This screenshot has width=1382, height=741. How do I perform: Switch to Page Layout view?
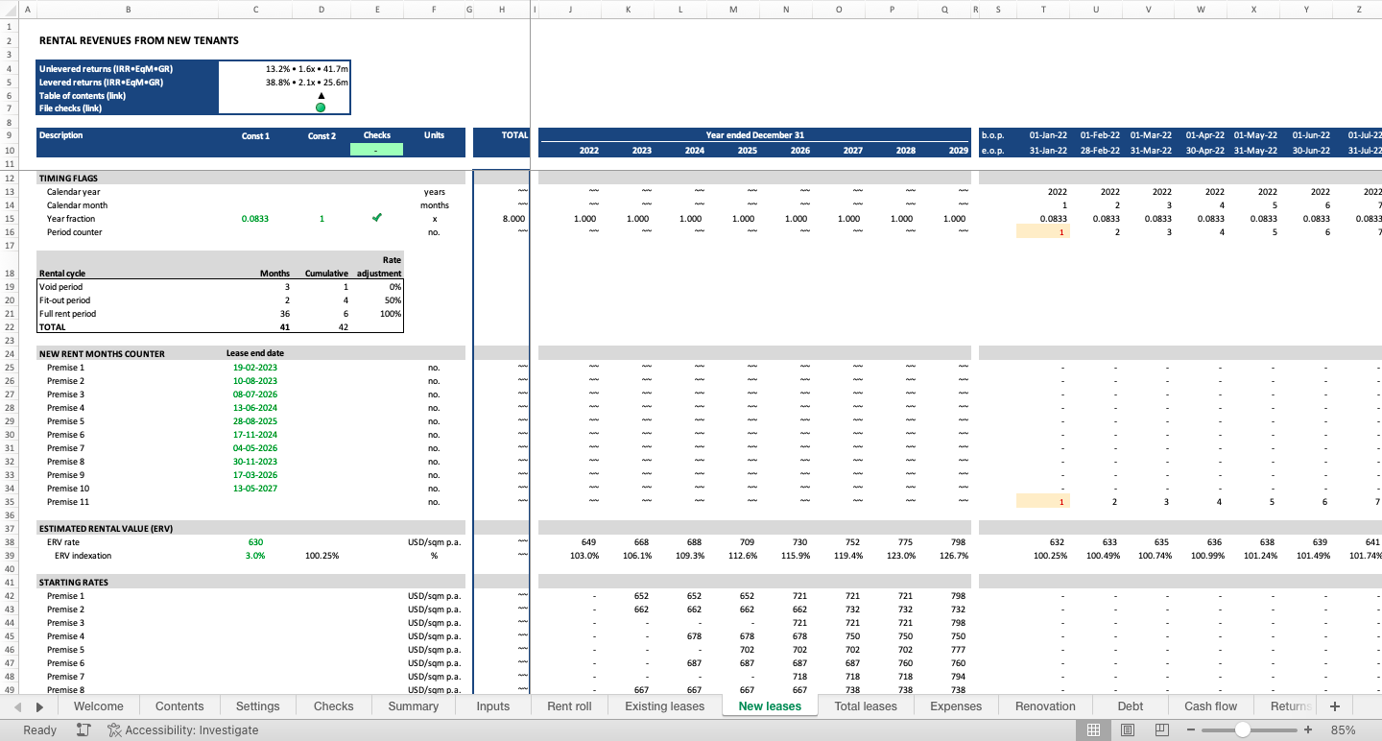pyautogui.click(x=1128, y=730)
